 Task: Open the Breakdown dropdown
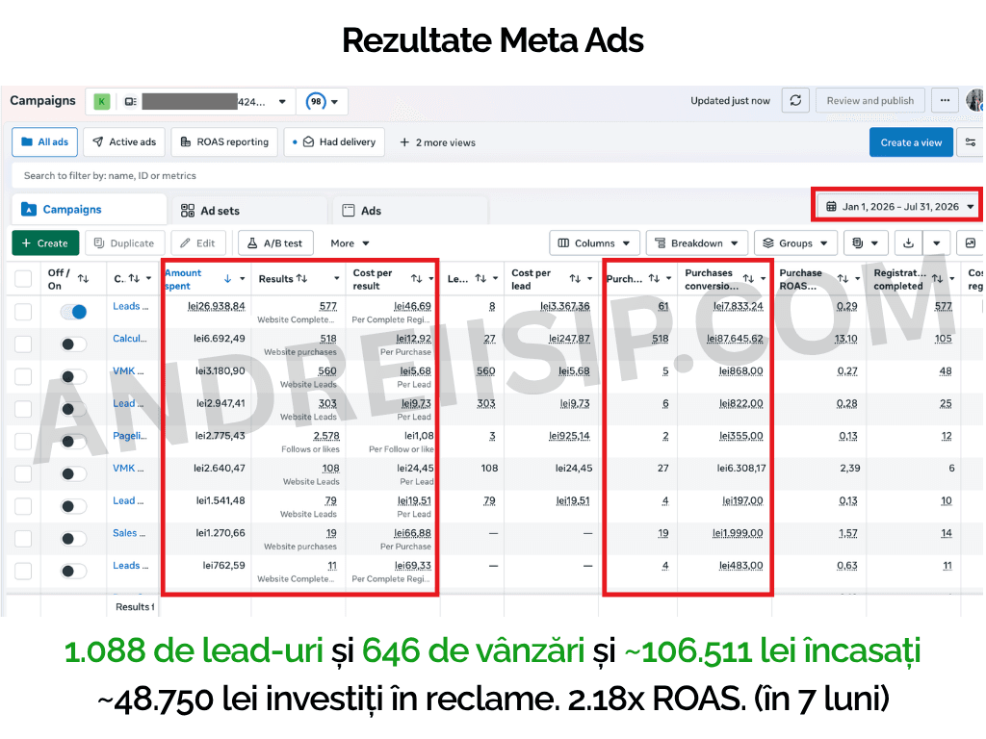point(697,243)
